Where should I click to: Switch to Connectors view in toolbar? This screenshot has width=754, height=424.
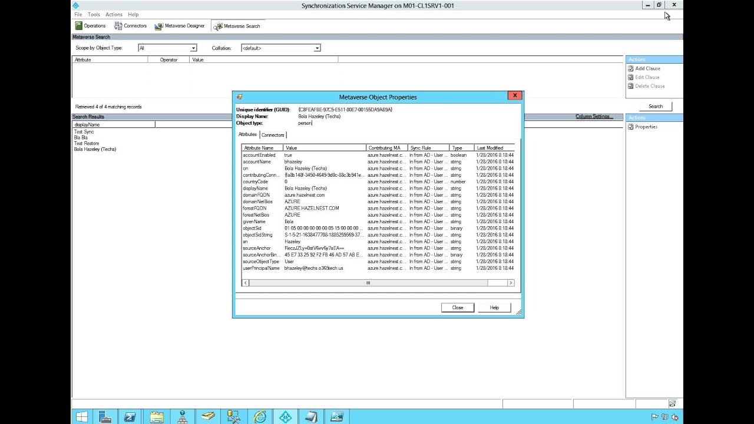tap(130, 26)
